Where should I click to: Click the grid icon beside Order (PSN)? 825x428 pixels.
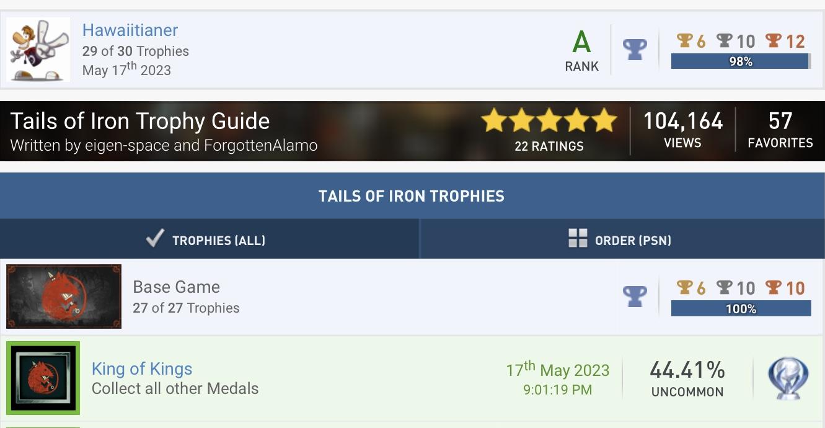(x=578, y=238)
